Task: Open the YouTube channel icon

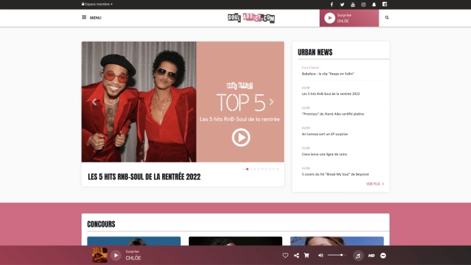Action: (353, 5)
